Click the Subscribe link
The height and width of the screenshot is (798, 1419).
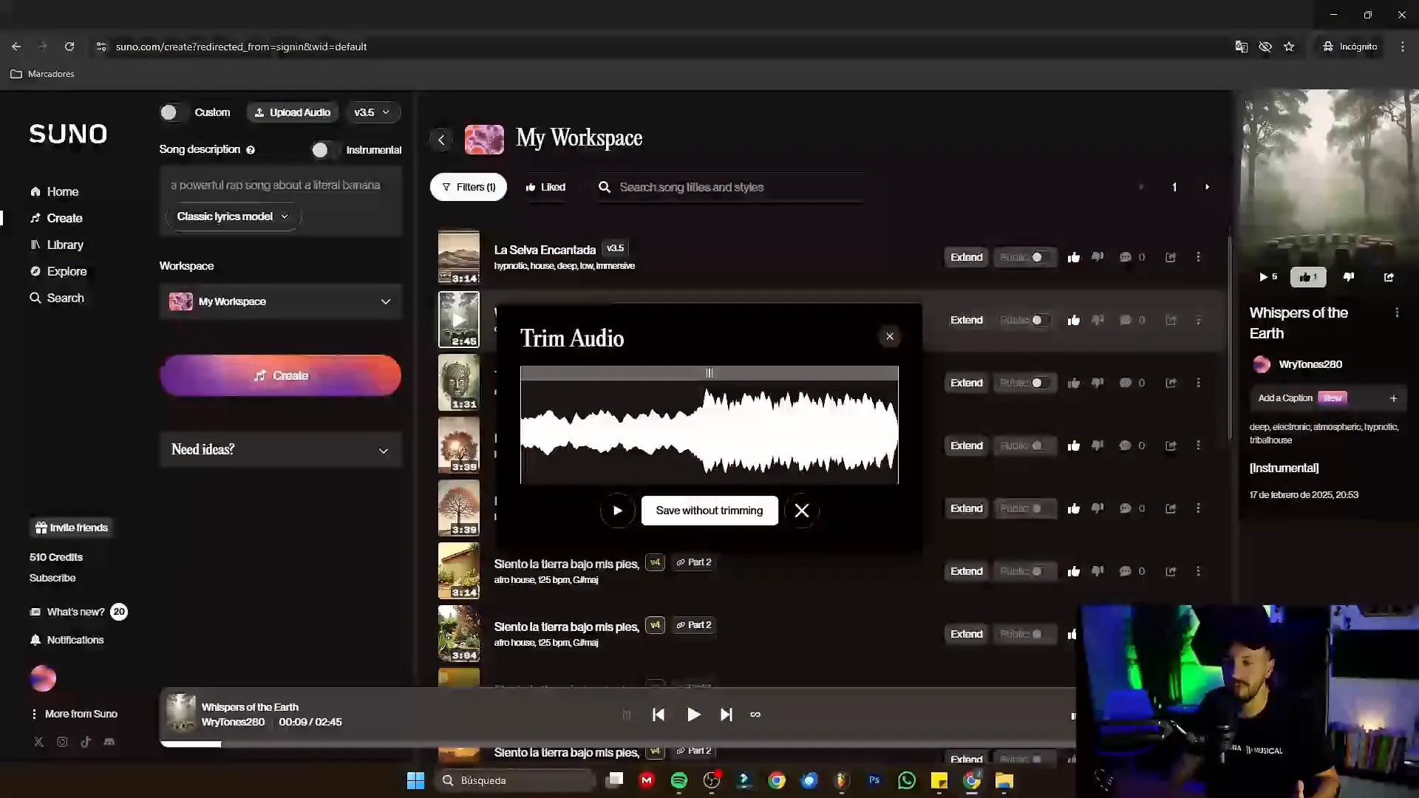(x=52, y=578)
